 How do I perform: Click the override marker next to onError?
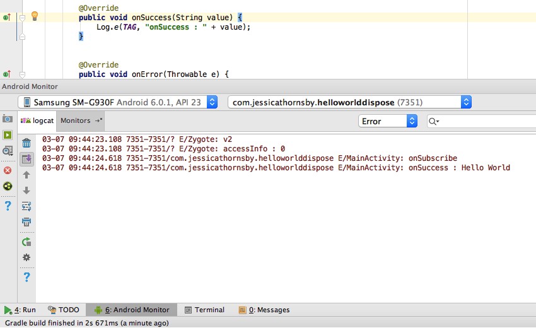pos(7,74)
